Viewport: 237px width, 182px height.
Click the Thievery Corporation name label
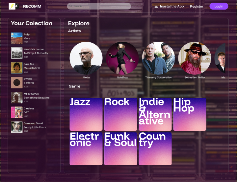pyautogui.click(x=159, y=78)
